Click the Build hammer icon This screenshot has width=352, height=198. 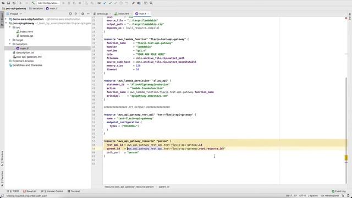(x=33, y=3)
